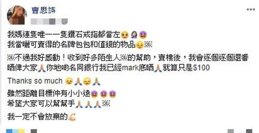Click the $100 amount in the post
Screen dimensions: 259x133
[201, 68]
